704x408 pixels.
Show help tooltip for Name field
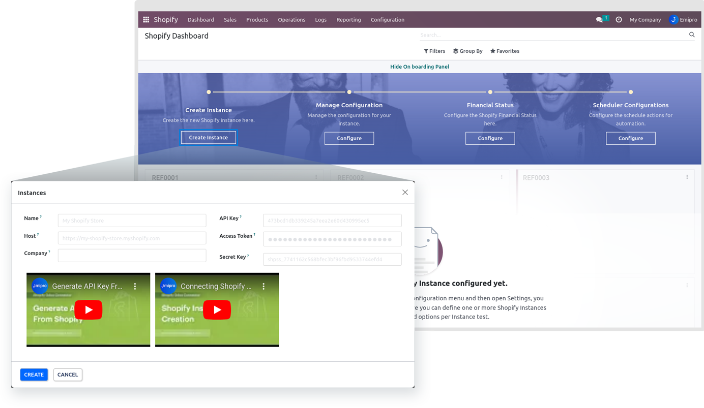(41, 216)
